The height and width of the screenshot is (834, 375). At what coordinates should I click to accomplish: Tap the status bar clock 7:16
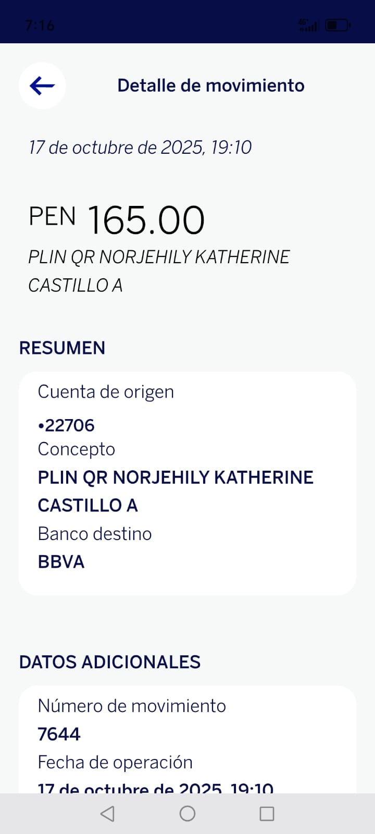(x=40, y=25)
